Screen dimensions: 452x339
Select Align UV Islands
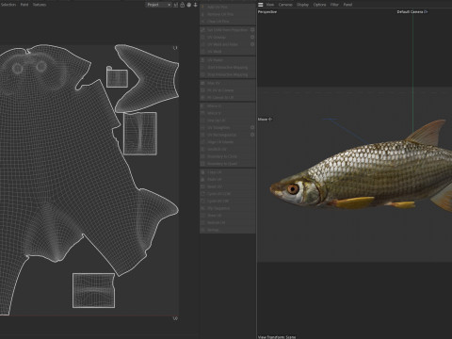pos(228,142)
